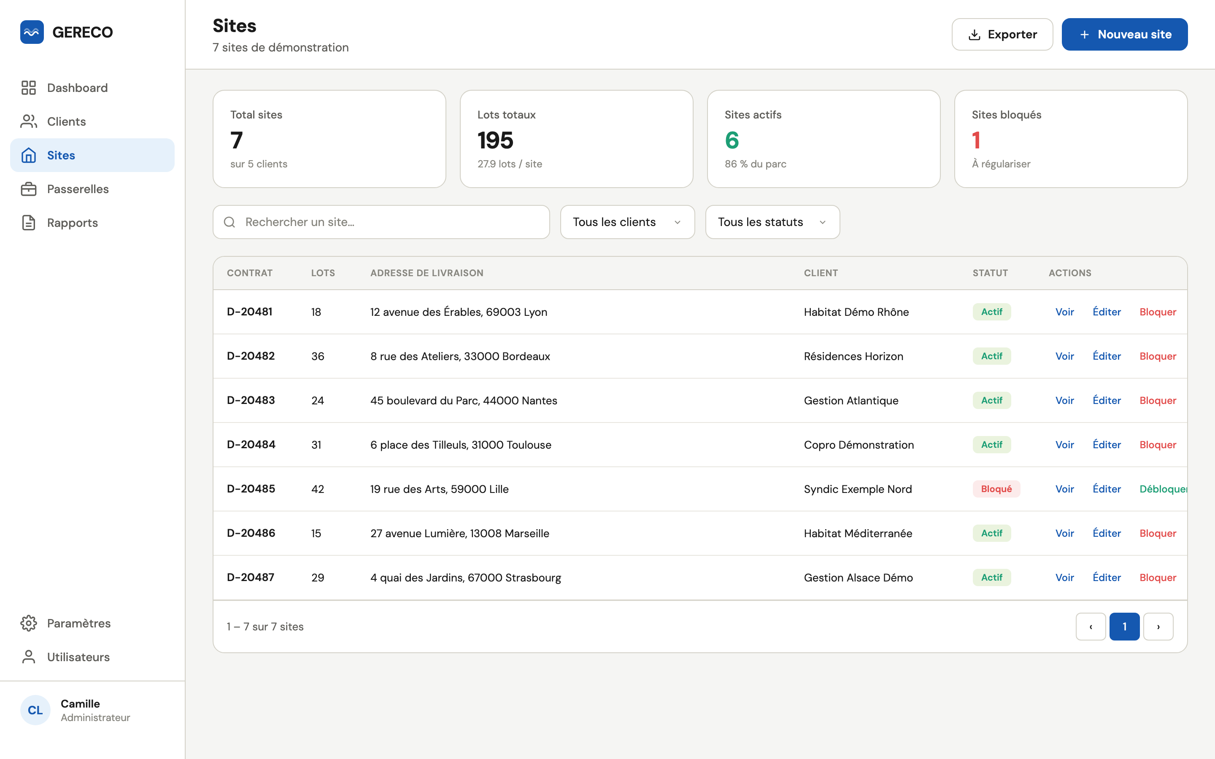This screenshot has height=759, width=1215.
Task: Open the Tous les statuts dropdown
Action: (x=772, y=222)
